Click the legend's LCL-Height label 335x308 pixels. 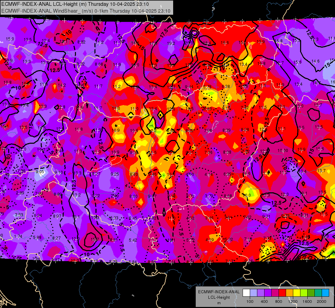point(219,297)
